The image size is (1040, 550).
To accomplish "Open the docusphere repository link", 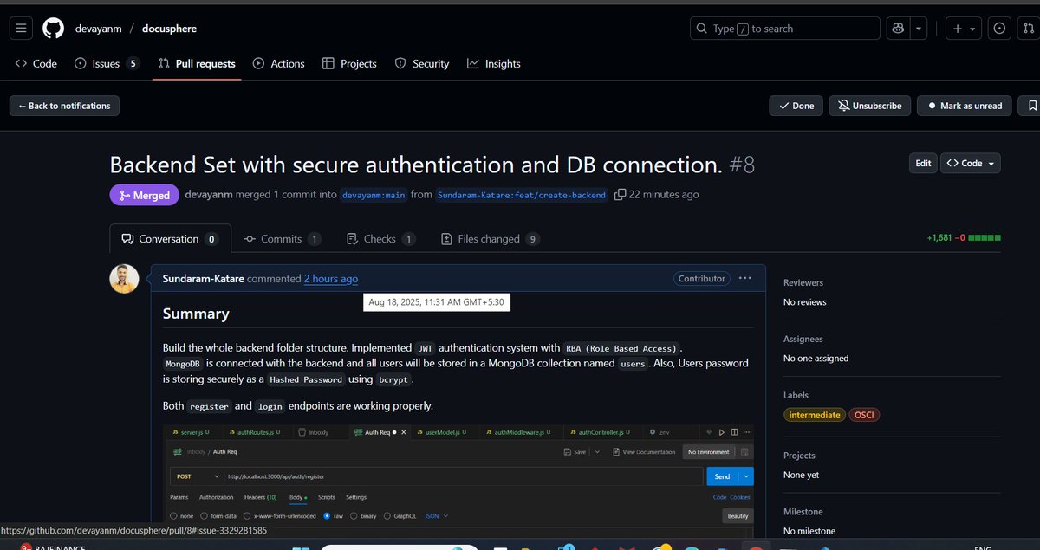I will point(170,29).
